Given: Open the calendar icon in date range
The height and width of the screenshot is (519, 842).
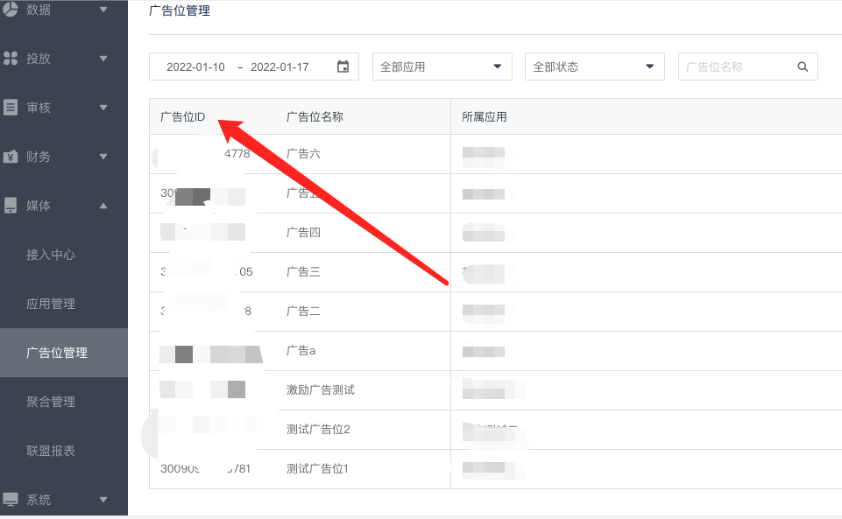Looking at the screenshot, I should pos(343,67).
